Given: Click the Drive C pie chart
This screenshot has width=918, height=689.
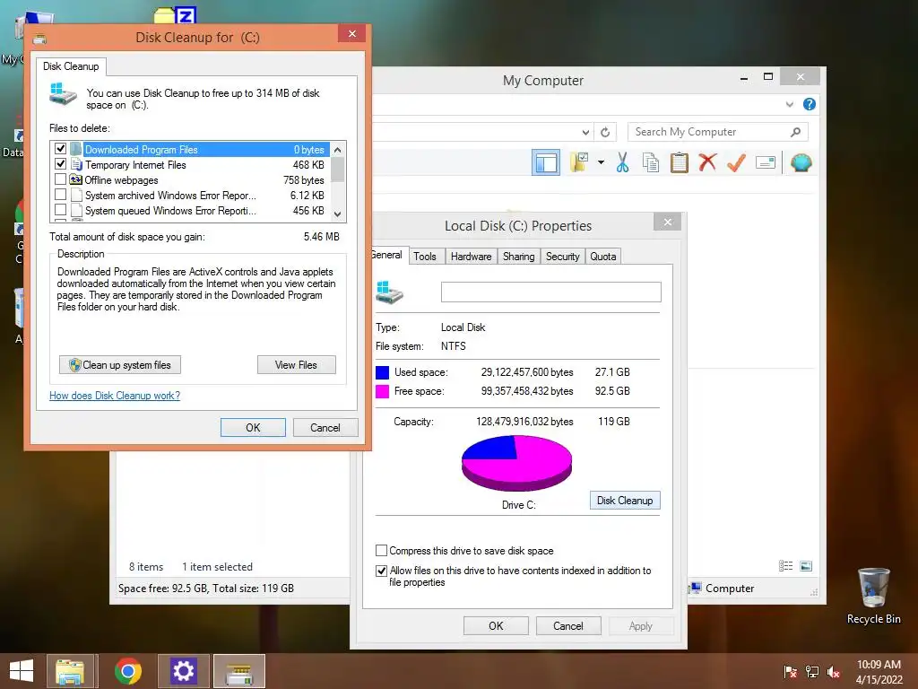Looking at the screenshot, I should pyautogui.click(x=516, y=463).
